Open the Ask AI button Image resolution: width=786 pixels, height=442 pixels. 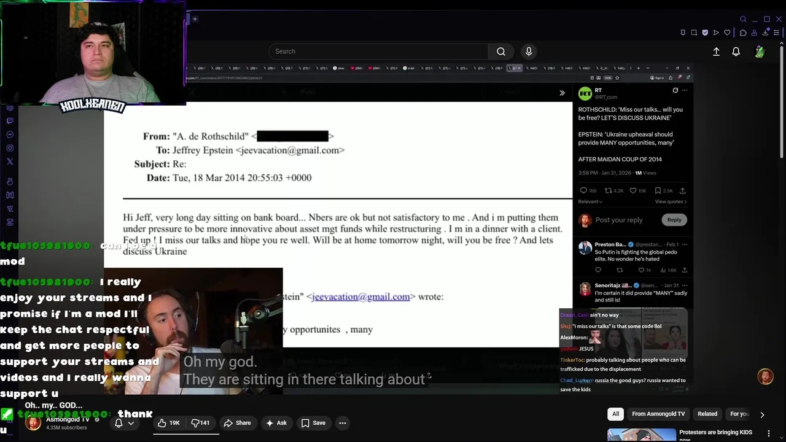point(276,423)
